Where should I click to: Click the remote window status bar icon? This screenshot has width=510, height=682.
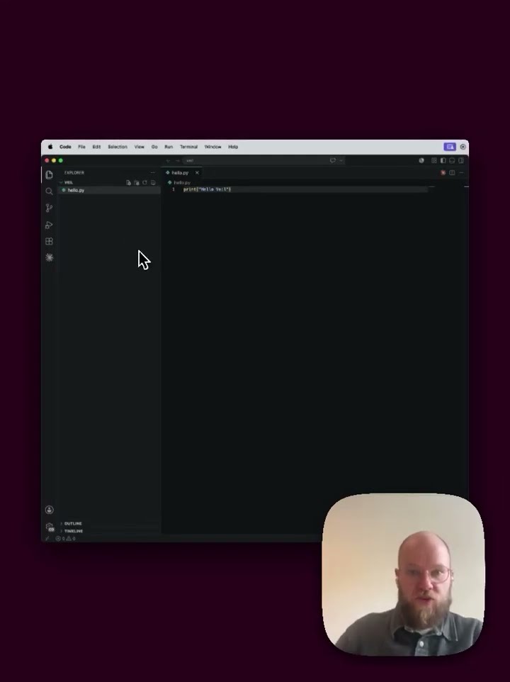[47, 539]
